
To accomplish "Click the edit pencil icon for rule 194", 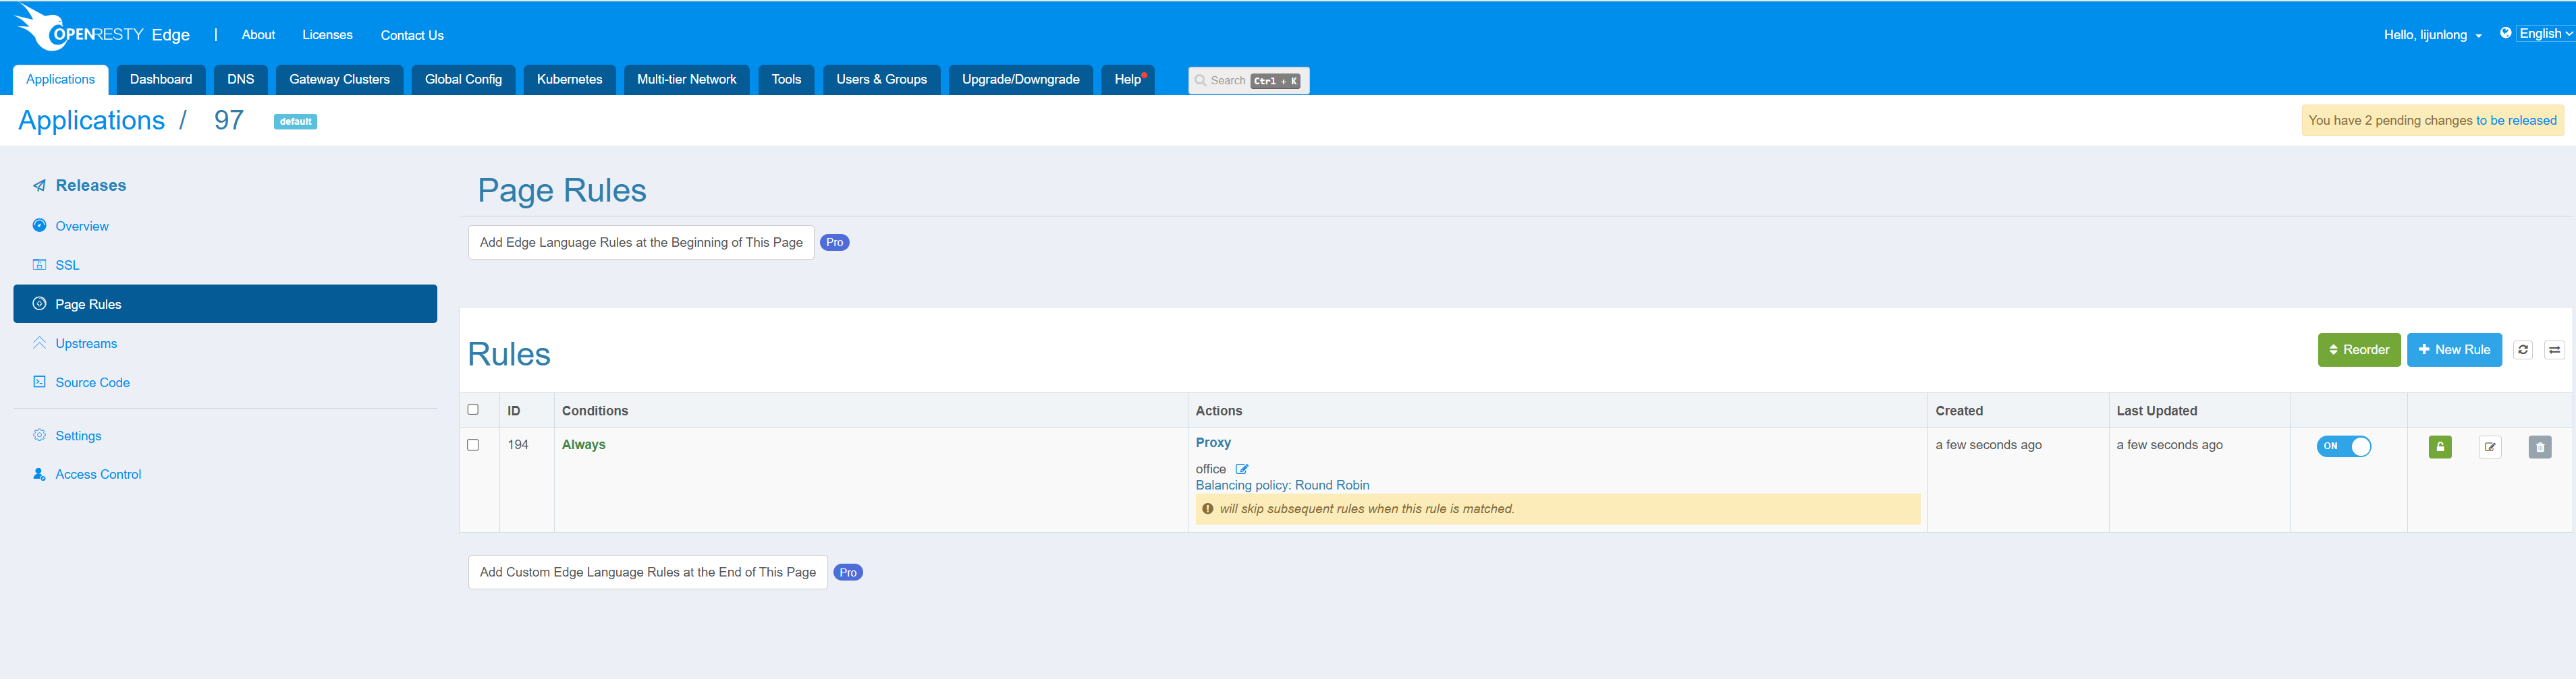I will pyautogui.click(x=2489, y=447).
